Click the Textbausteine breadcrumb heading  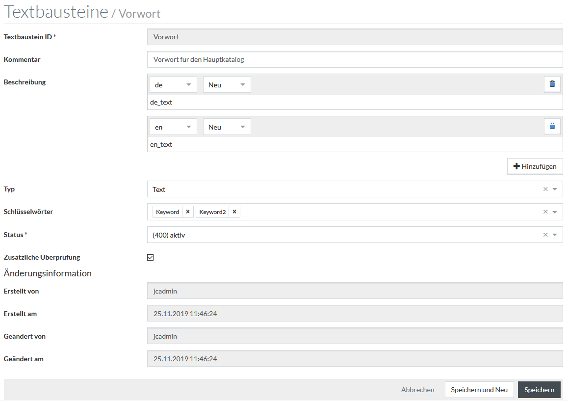tap(56, 12)
